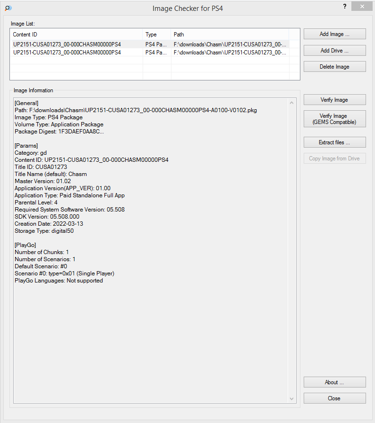Click the Image Checker app icon in title bar
This screenshot has height=423, width=375.
point(8,8)
